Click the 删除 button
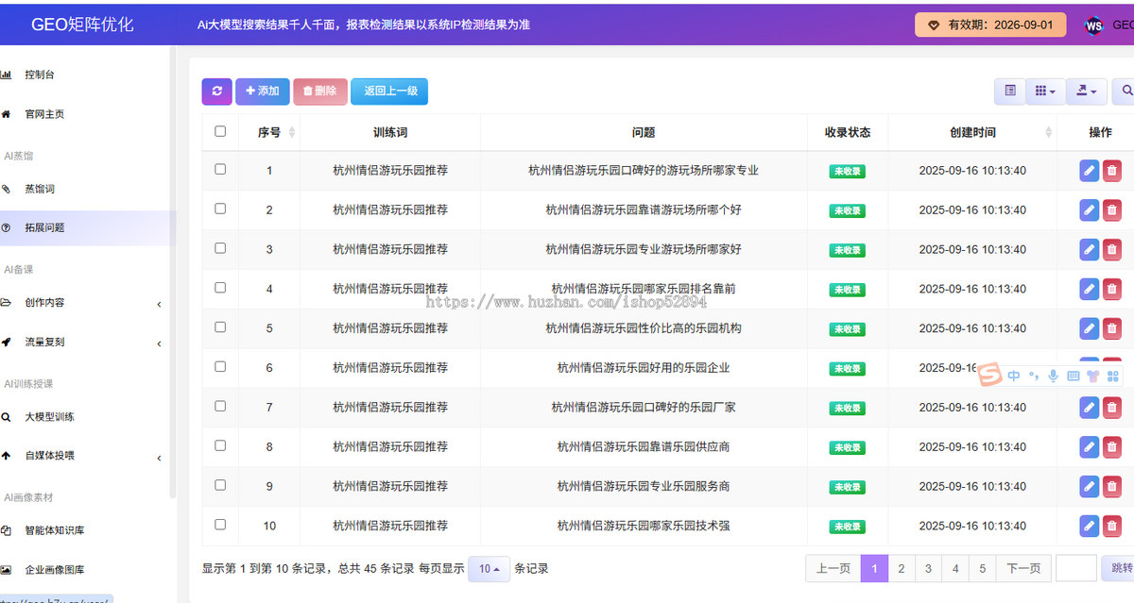 coord(320,91)
